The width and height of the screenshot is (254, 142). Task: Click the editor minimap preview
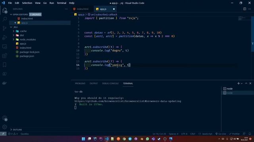pyautogui.click(x=244, y=18)
